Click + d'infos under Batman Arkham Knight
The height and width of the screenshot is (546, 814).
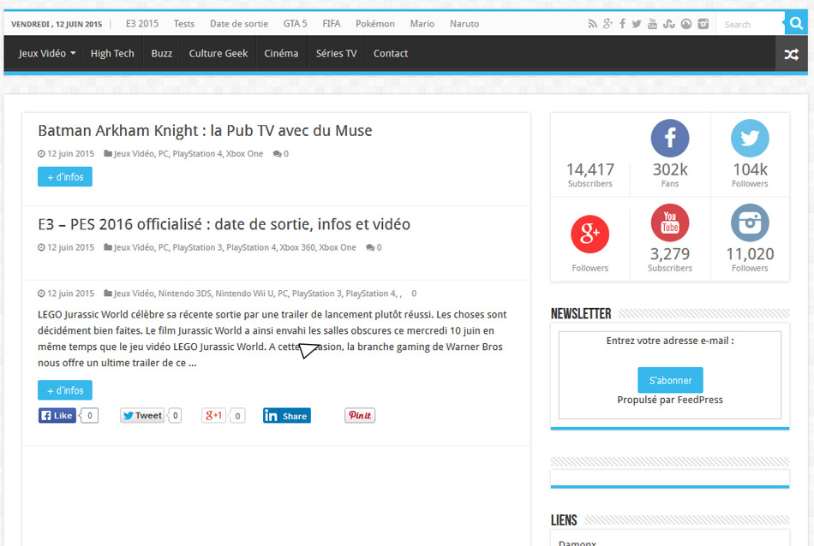65,176
